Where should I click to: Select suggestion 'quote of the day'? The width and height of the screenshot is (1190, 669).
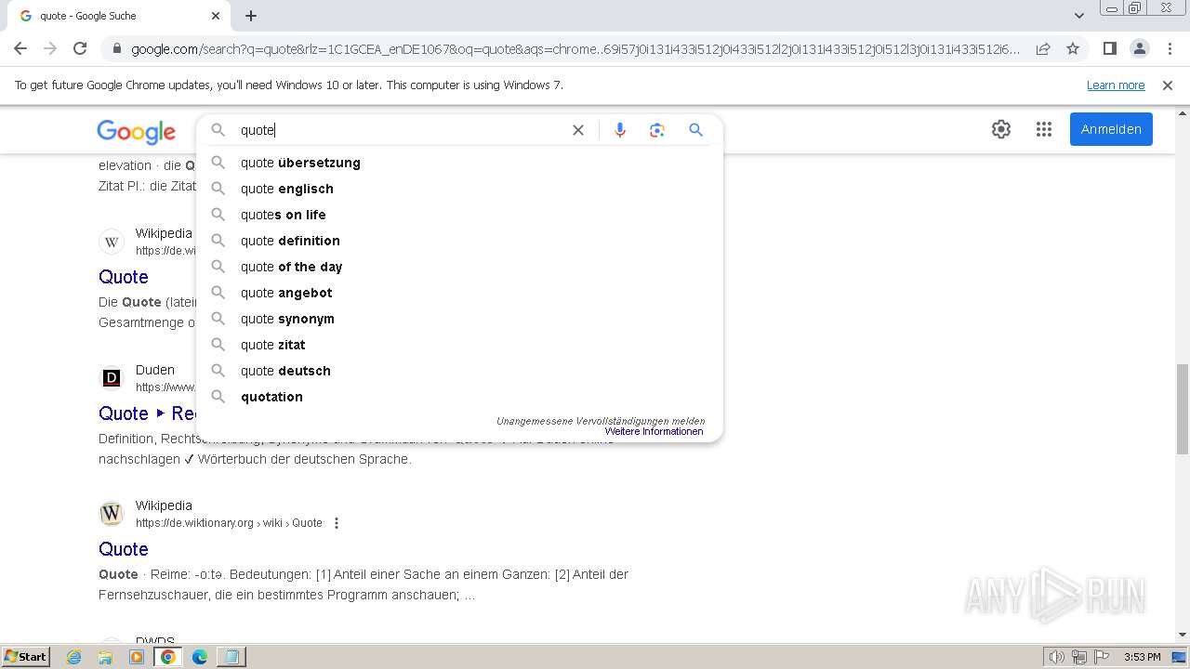tap(459, 267)
